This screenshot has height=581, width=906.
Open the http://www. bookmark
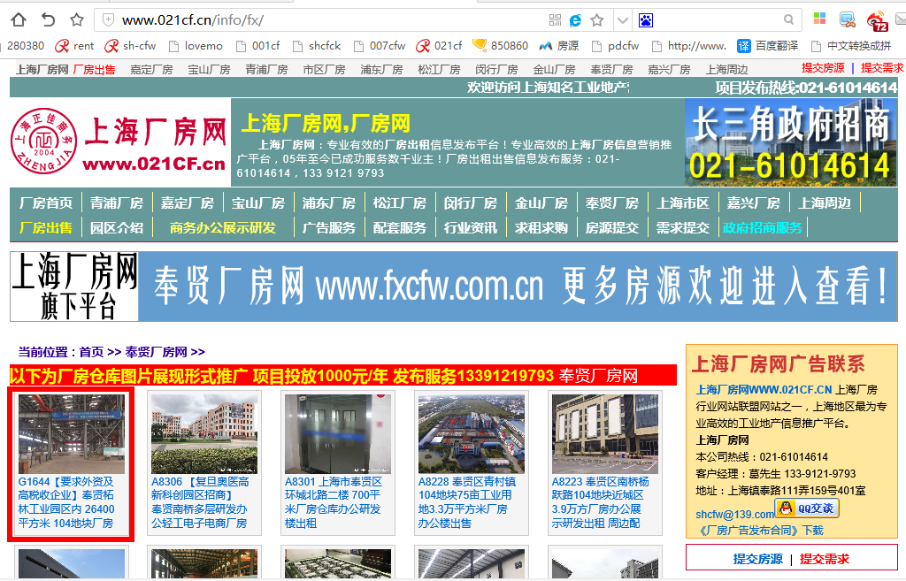[x=688, y=46]
